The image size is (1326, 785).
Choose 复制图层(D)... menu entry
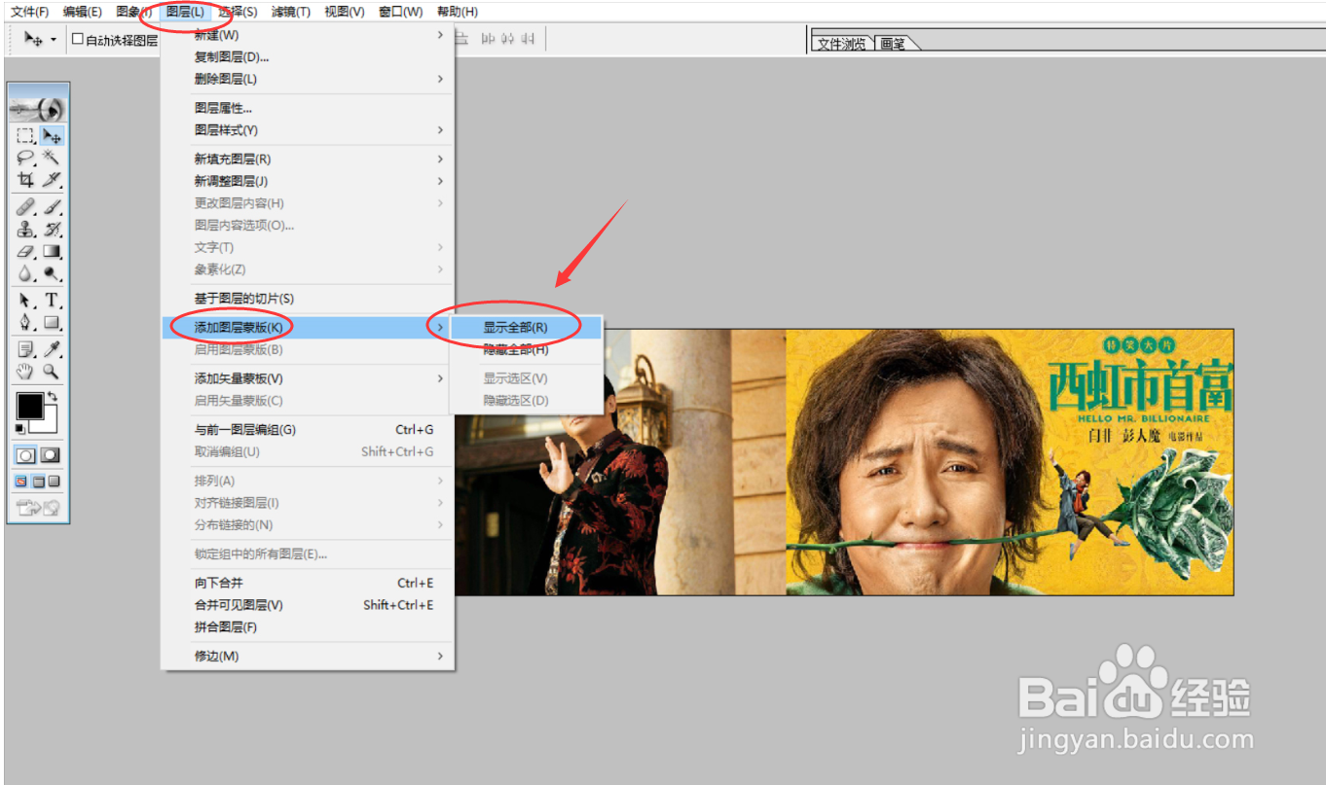coord(308,57)
